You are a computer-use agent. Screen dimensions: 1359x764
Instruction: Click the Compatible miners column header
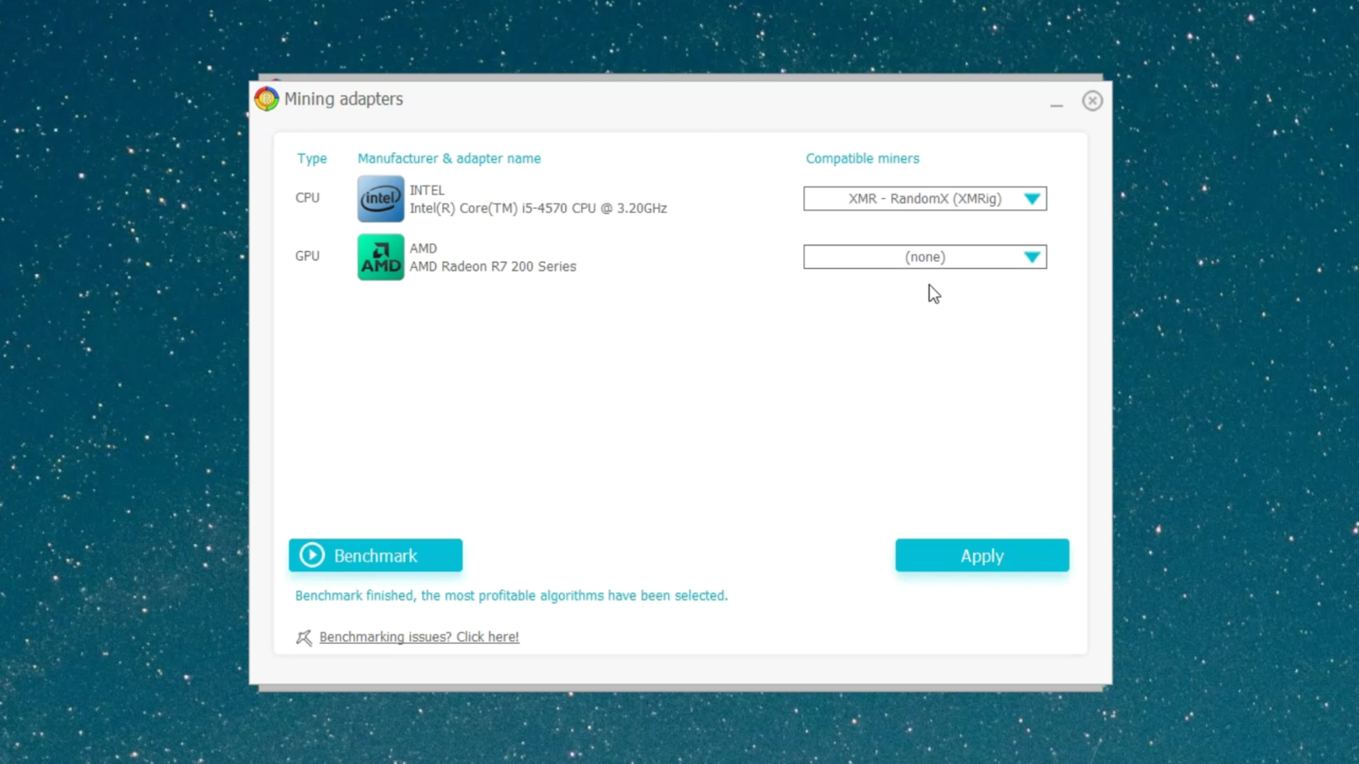point(862,158)
